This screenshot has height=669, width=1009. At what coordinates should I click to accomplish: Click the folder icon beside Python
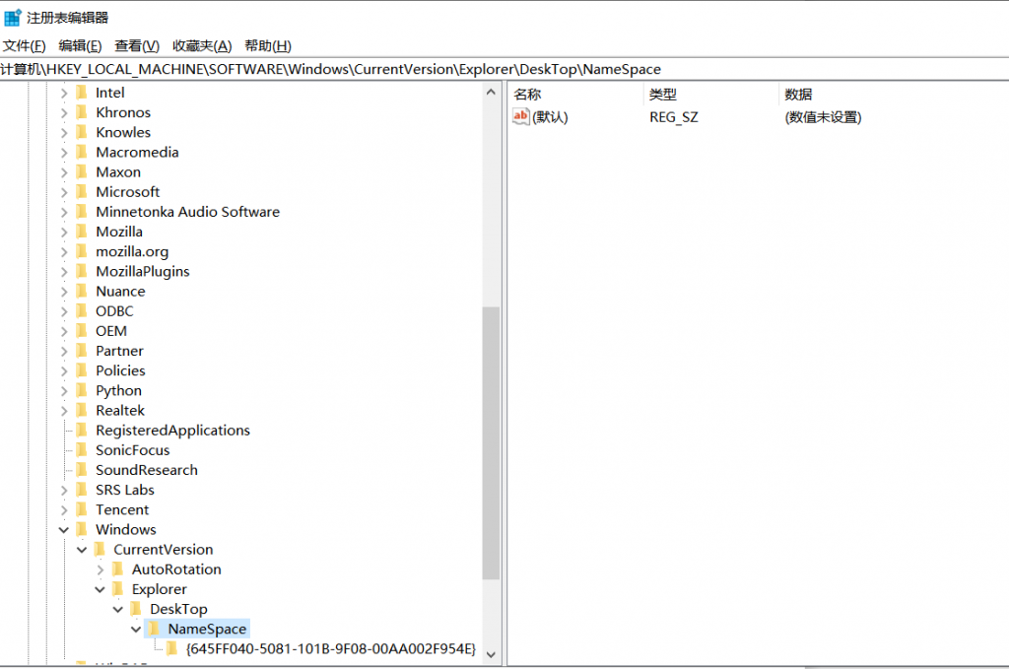tap(82, 390)
